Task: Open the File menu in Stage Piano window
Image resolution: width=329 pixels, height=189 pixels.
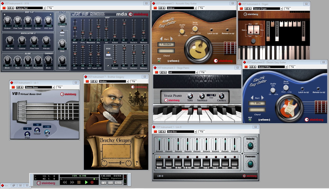Action: point(203,72)
